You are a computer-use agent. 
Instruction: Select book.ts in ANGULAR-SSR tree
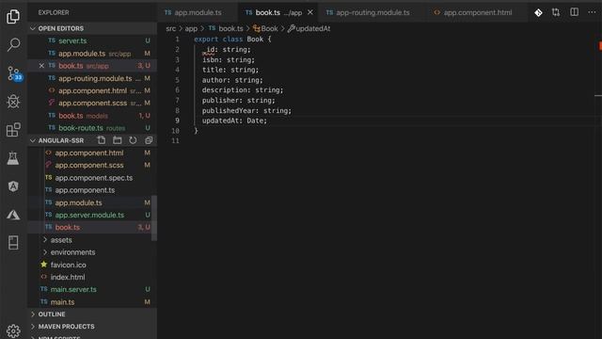pos(90,228)
